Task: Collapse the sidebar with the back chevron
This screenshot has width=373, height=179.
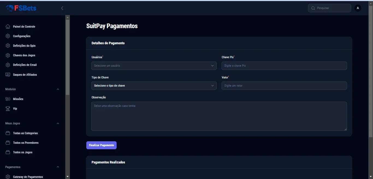Action: click(x=62, y=8)
